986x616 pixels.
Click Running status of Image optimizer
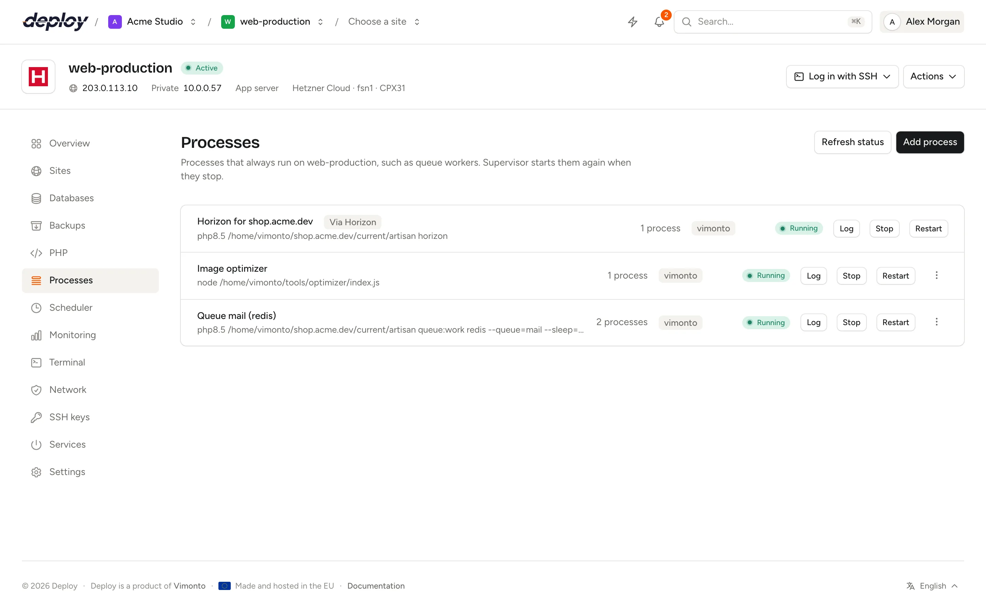pyautogui.click(x=766, y=276)
